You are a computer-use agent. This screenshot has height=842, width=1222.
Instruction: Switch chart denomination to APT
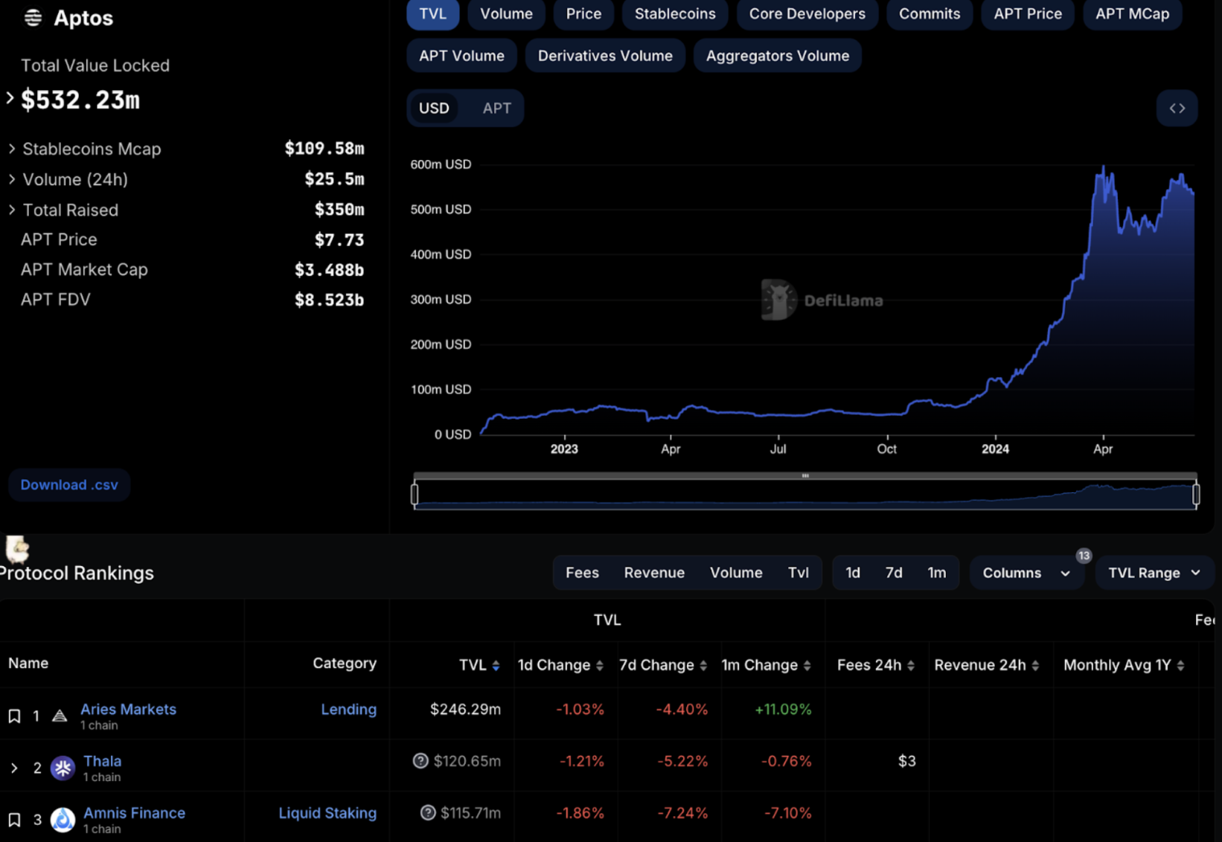(x=496, y=109)
